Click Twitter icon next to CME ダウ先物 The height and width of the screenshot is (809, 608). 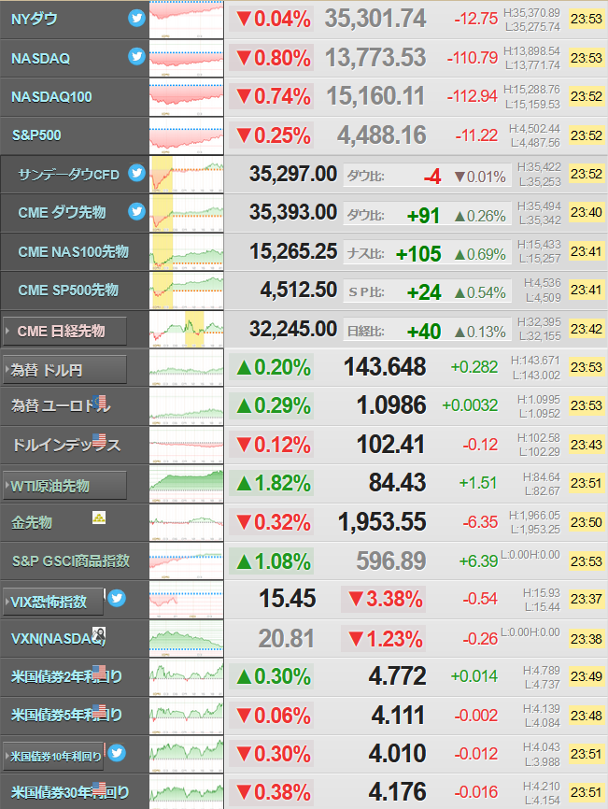136,211
